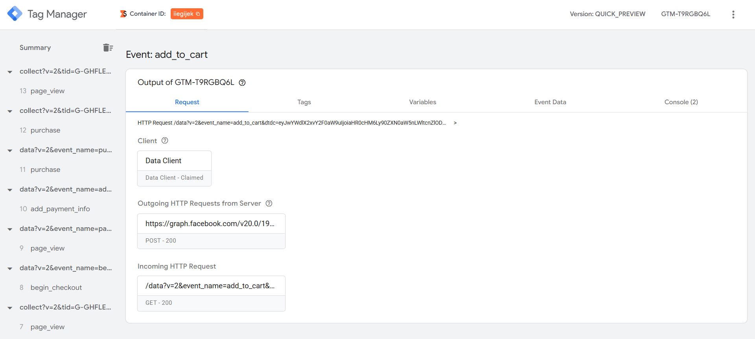Open the help icon beside Output of GTM-T9RGBQ6L

pos(242,83)
